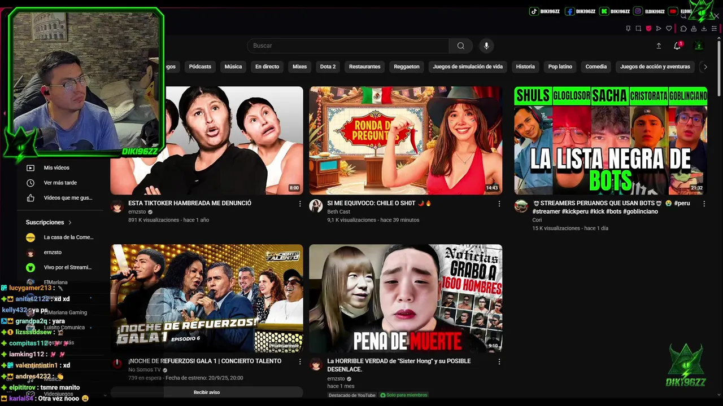The width and height of the screenshot is (723, 406).
Task: Expand the Suscripciones section chevron
Action: (x=70, y=222)
